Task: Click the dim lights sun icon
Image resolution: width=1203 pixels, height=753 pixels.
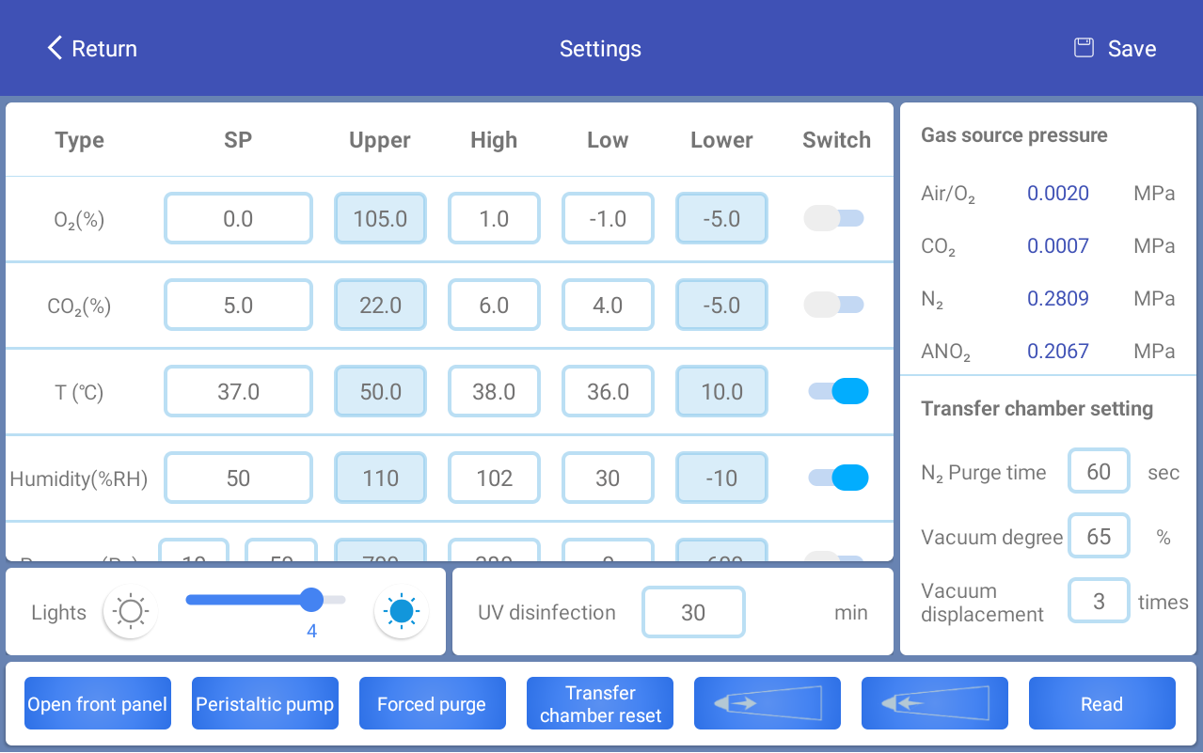Action: pos(130,613)
